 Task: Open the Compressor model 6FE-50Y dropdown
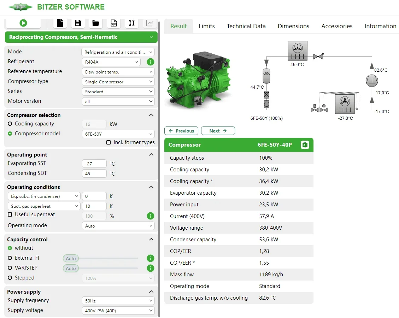118,134
